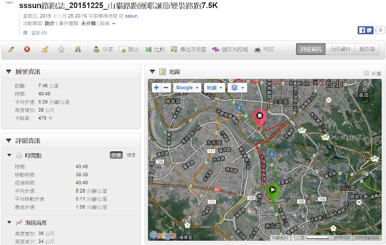This screenshot has width=386, height=245.
Task: Click the Facebook like button
Action: (364, 30)
